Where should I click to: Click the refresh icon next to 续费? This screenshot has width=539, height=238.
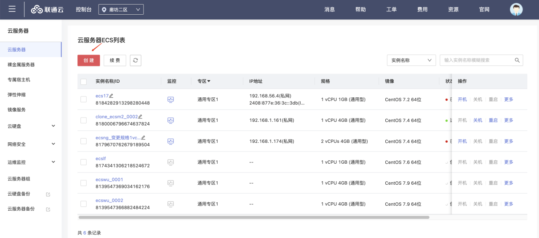[136, 60]
